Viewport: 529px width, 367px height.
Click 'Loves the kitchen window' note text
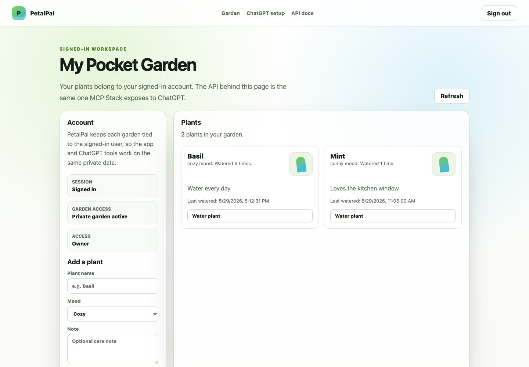(364, 188)
